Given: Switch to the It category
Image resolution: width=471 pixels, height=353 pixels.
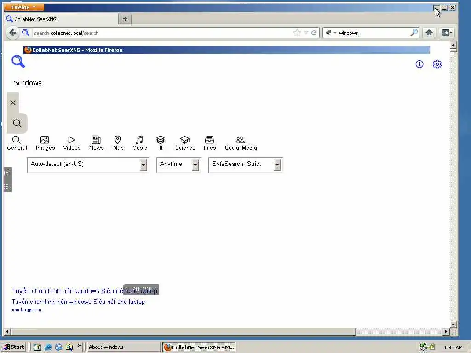Looking at the screenshot, I should coord(161,143).
